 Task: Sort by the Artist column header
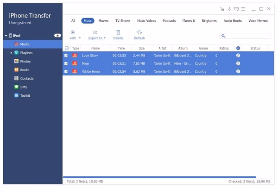[x=162, y=48]
